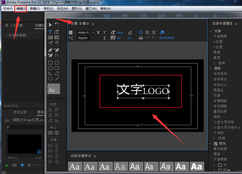Click the left text align icon
The height and width of the screenshot is (174, 242).
(141, 32)
